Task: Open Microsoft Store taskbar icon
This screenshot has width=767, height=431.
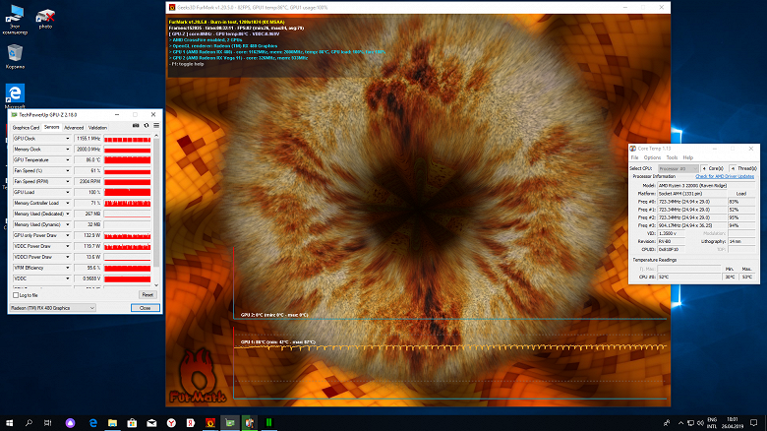Action: click(132, 423)
